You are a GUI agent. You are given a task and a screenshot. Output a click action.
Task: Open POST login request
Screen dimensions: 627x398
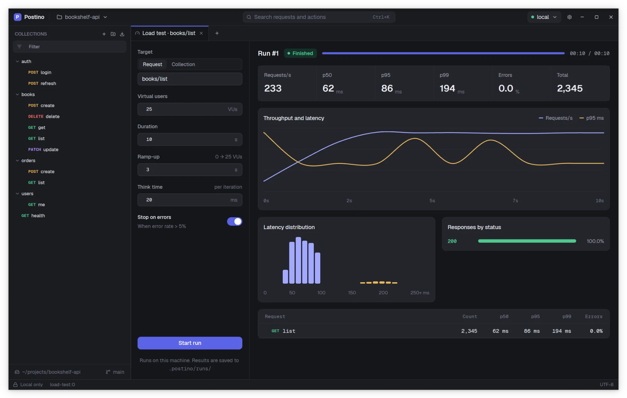pos(70,72)
